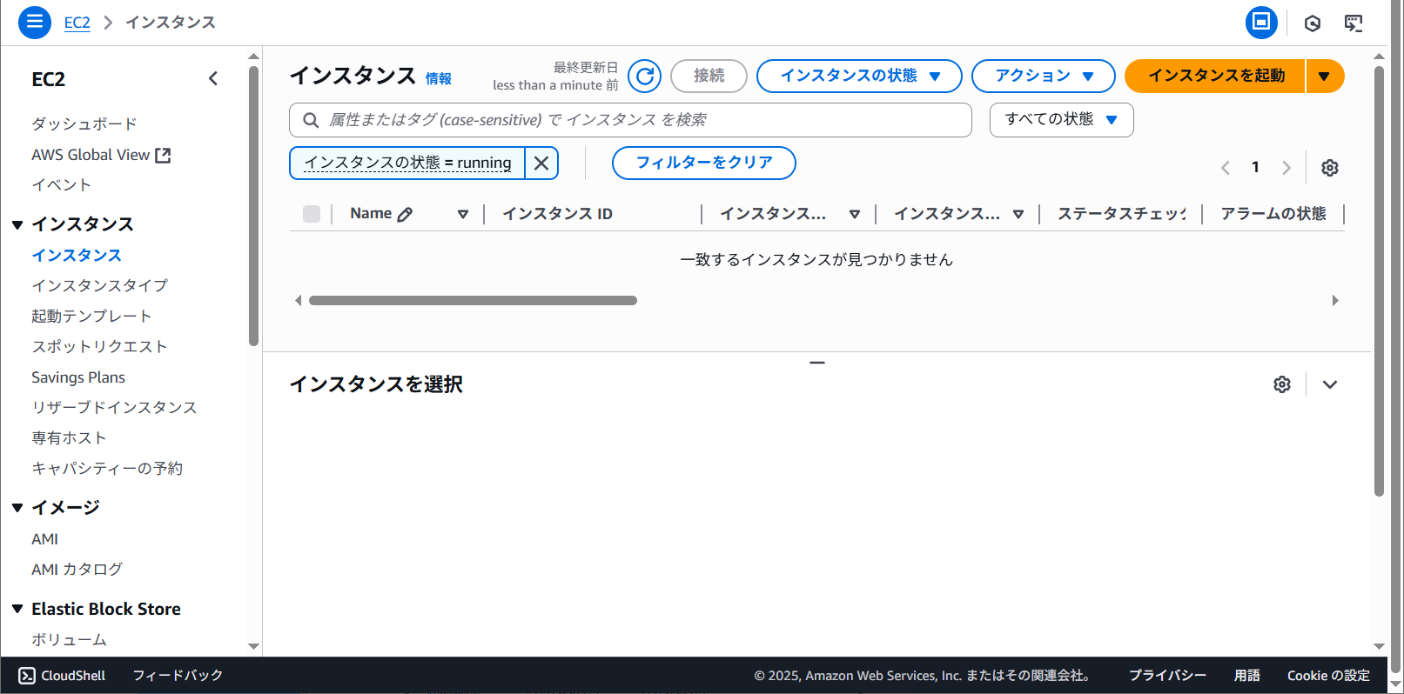Collapse the イメージ sidebar section

[17, 508]
